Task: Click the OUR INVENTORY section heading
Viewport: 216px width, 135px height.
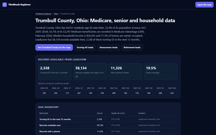Action: point(48,107)
